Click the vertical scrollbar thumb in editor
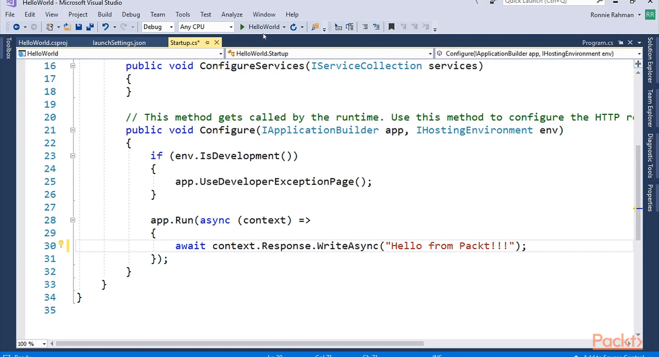The height and width of the screenshot is (357, 659). pos(638,192)
